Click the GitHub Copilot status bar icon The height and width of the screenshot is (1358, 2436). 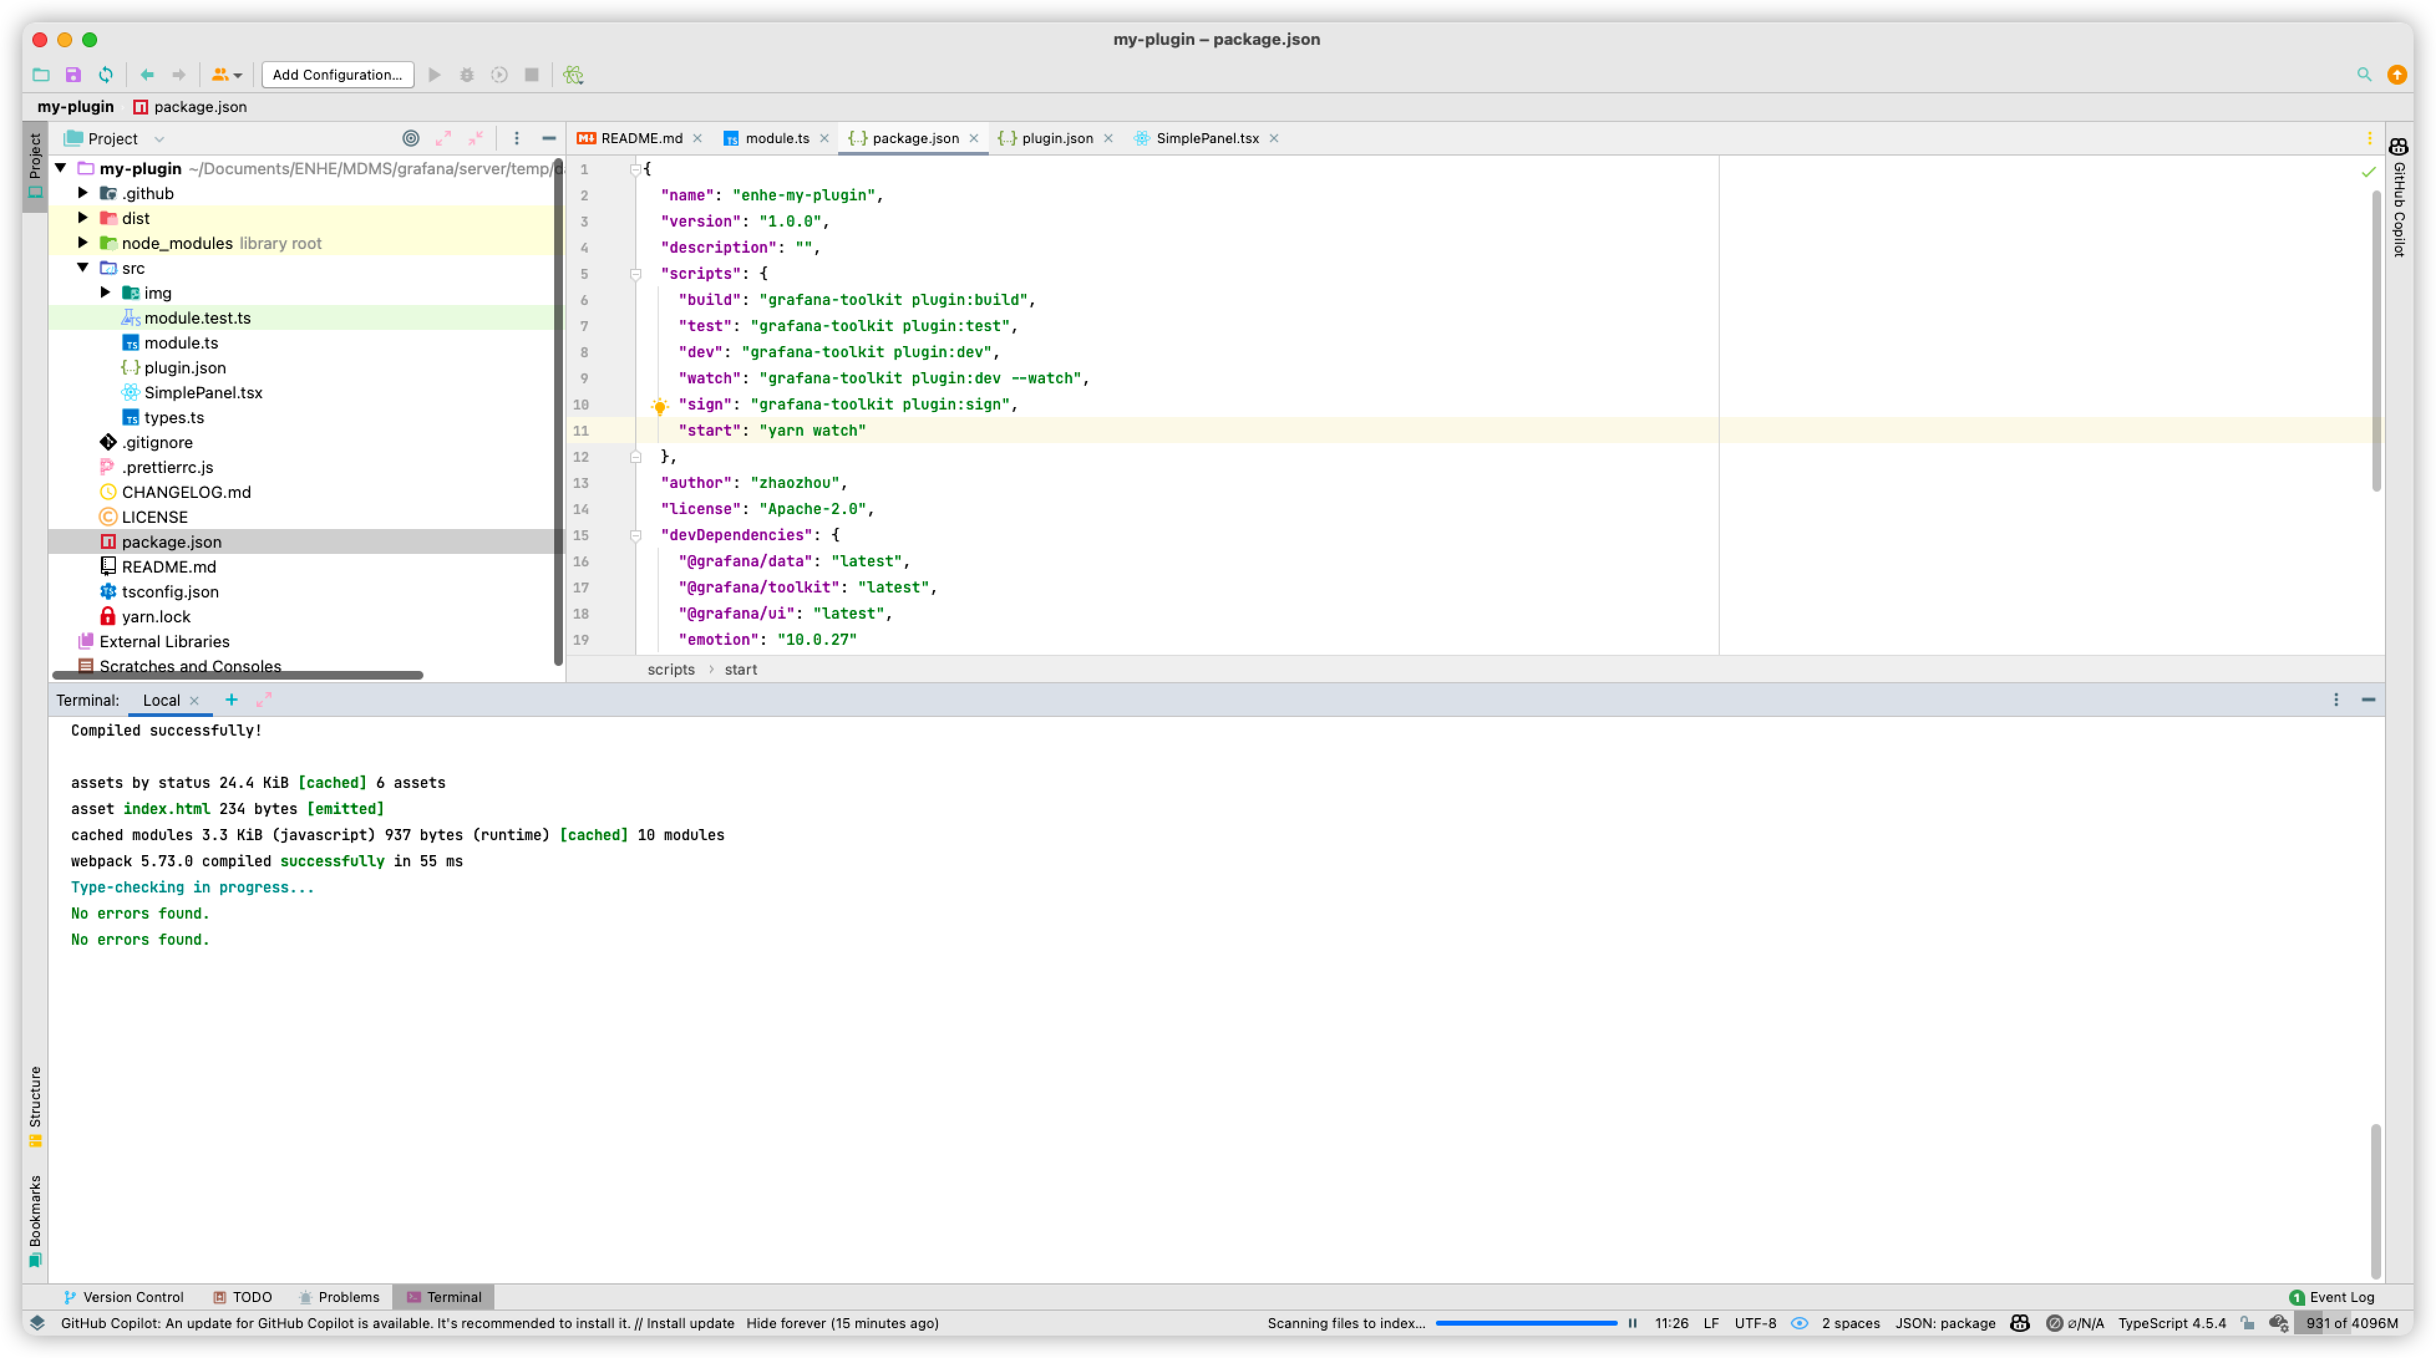click(x=2020, y=1323)
